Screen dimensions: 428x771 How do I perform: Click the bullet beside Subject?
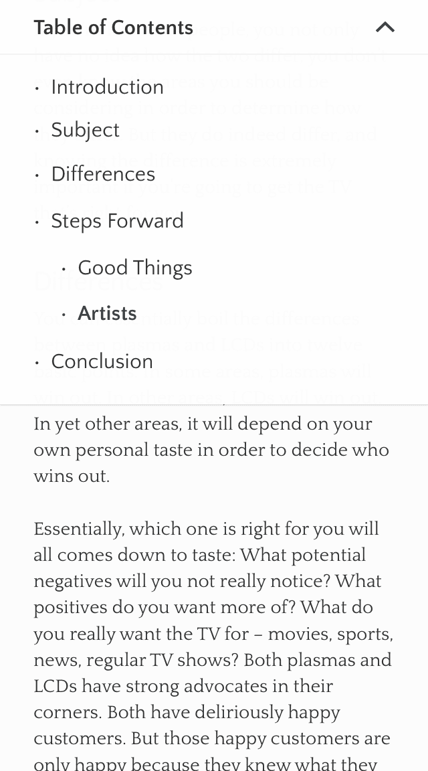click(37, 131)
